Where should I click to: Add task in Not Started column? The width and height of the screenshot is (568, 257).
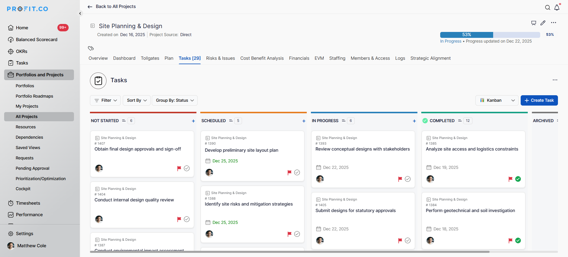point(193,121)
